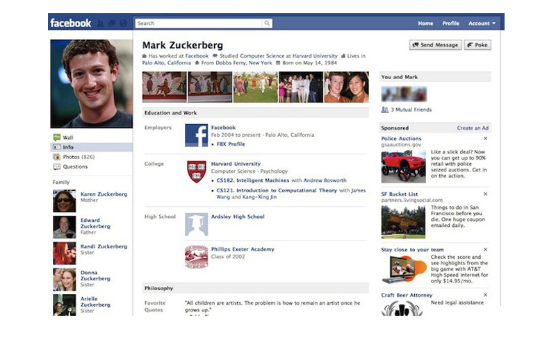The width and height of the screenshot is (556, 347).
Task: Open Andrew Bosworth link
Action: click(325, 180)
